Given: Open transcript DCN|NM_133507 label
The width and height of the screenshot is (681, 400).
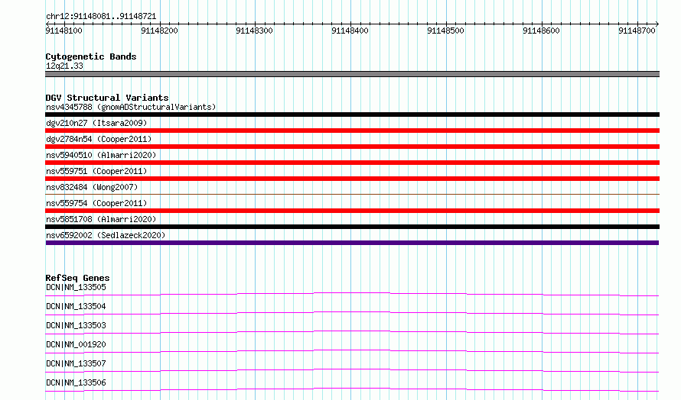Looking at the screenshot, I should pyautogui.click(x=76, y=363).
